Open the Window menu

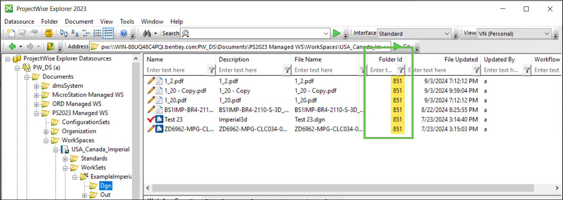[152, 21]
